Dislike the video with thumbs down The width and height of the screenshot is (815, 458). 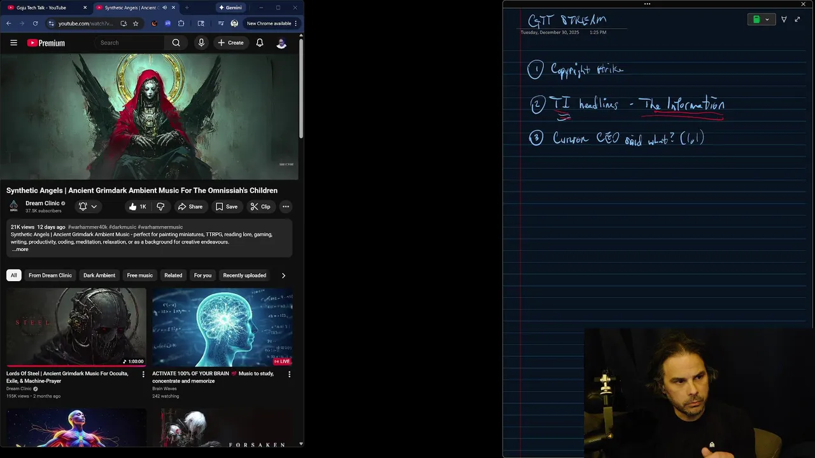(x=161, y=207)
